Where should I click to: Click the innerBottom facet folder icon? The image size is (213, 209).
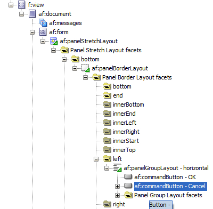point(107,104)
